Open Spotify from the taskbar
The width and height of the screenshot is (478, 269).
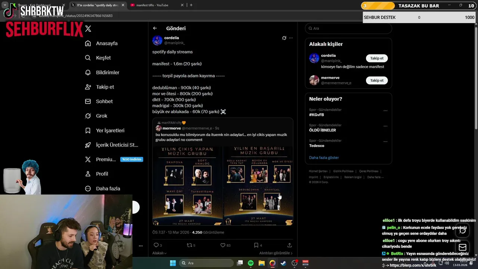251,263
